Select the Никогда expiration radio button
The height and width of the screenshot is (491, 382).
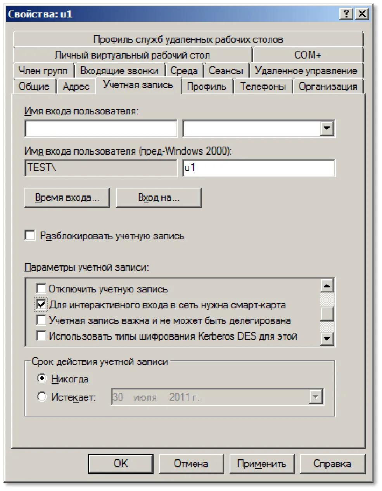(41, 378)
